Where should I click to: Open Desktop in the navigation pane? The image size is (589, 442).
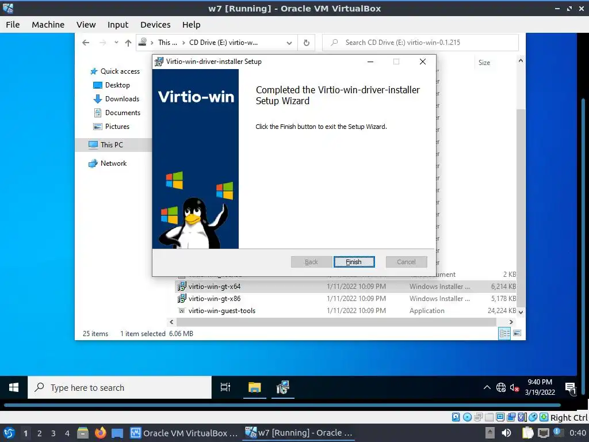point(111,85)
